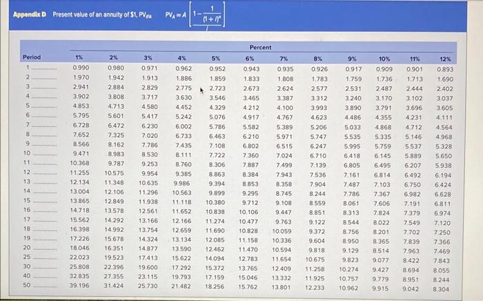The image size is (483, 301).
Task: Click the 4% column header
Action: [x=181, y=58]
